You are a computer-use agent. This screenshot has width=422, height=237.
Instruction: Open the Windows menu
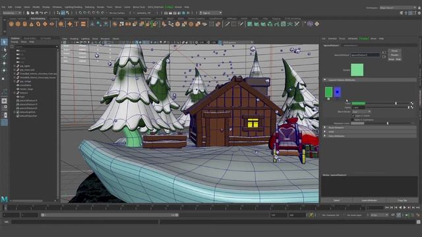57,7
